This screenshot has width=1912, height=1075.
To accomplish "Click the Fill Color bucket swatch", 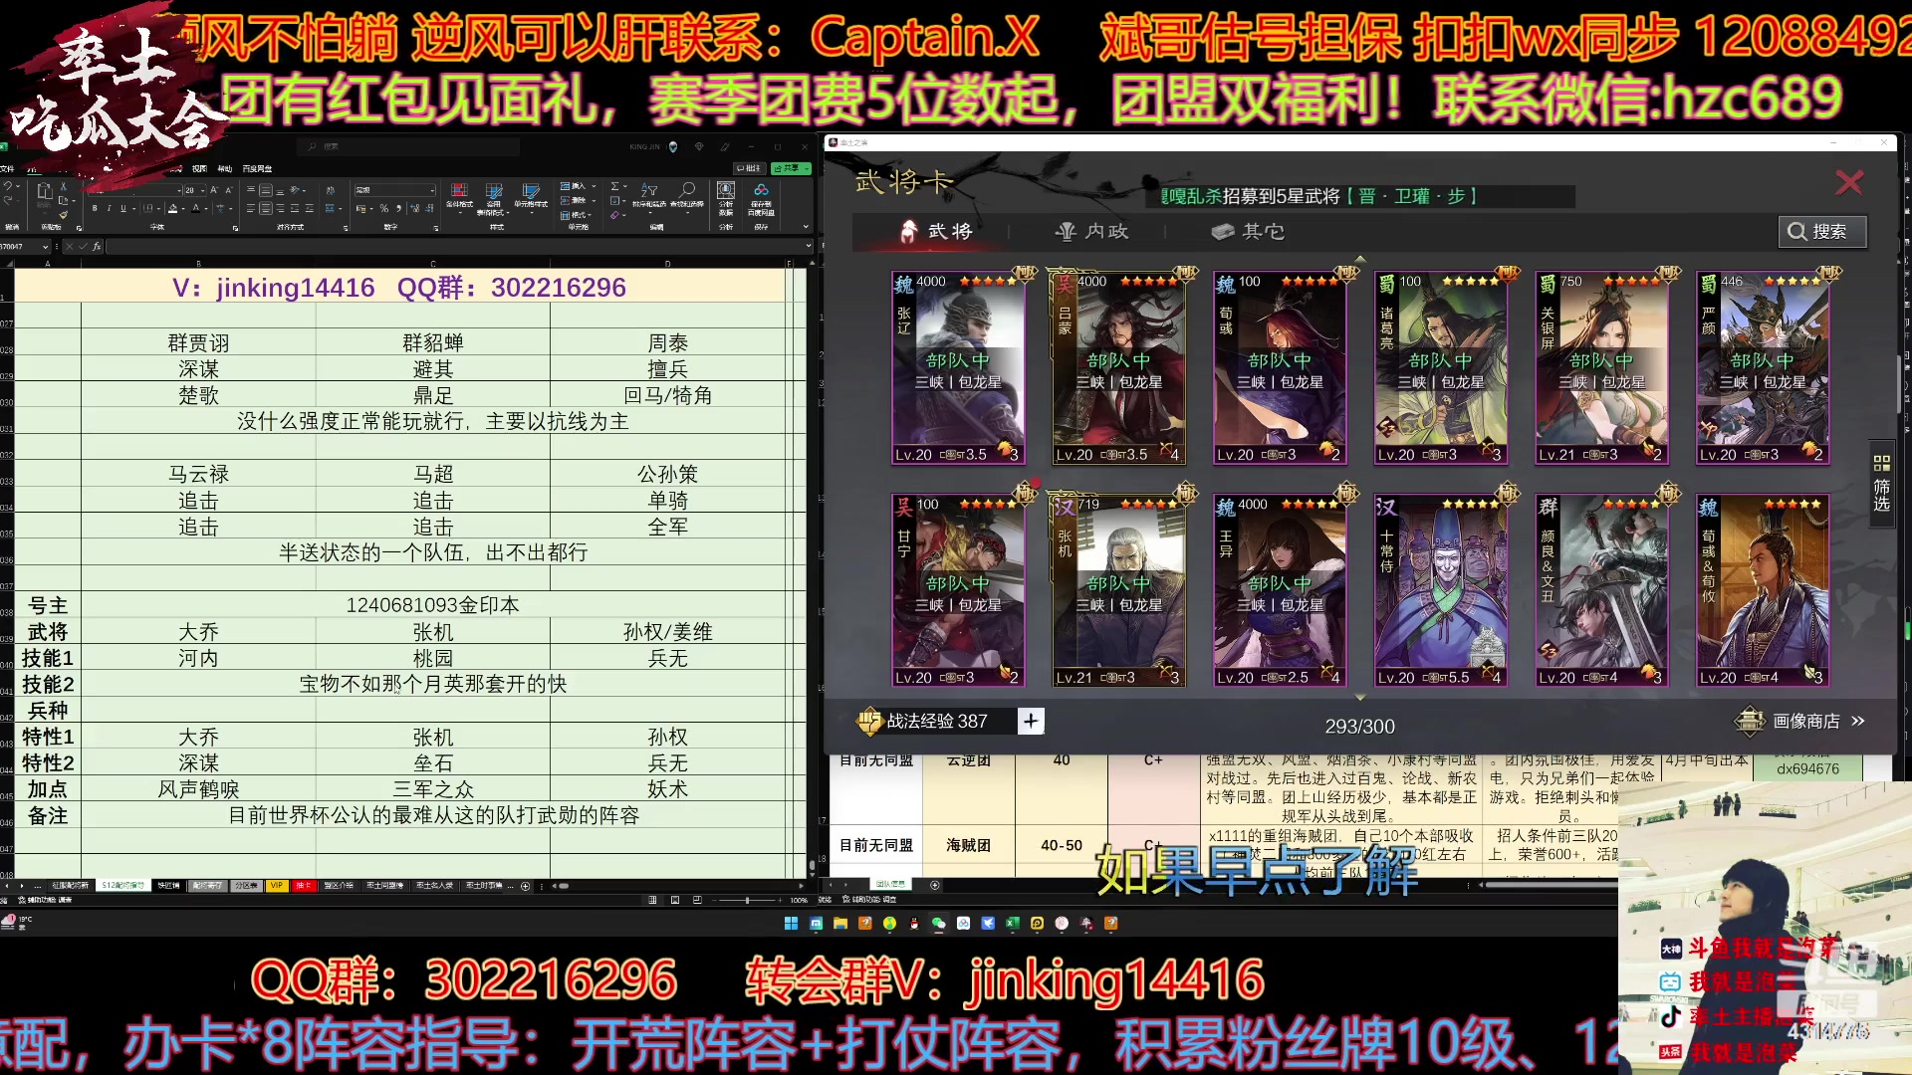I will (172, 208).
